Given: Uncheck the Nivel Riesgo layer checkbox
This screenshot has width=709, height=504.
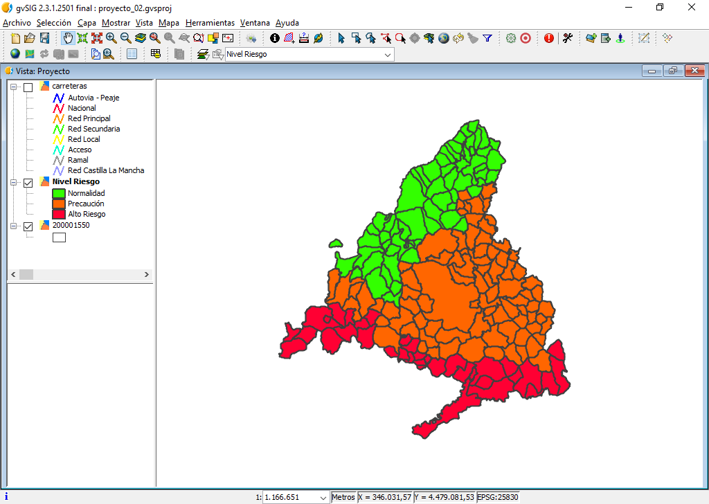Looking at the screenshot, I should tap(28, 183).
